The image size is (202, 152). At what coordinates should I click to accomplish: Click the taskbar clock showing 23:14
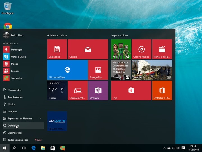pos(193,148)
